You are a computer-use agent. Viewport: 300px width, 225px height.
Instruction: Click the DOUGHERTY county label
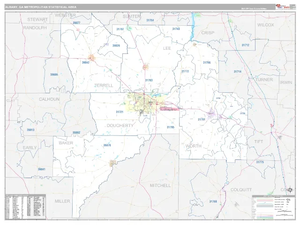pyautogui.click(x=120, y=126)
